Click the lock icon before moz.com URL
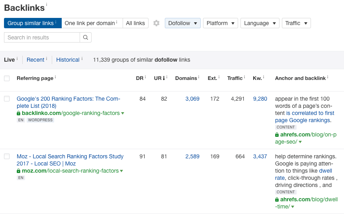Image resolution: width=344 pixels, height=214 pixels. (19, 171)
